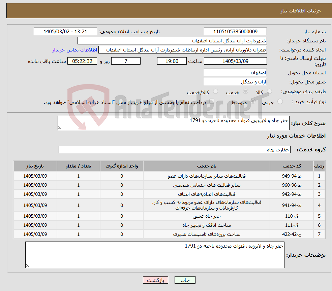Viewport: 332px width, 291px height.
Task: Click the اطلاعات خدمات مورد نیاز heading
Action: coord(296,136)
